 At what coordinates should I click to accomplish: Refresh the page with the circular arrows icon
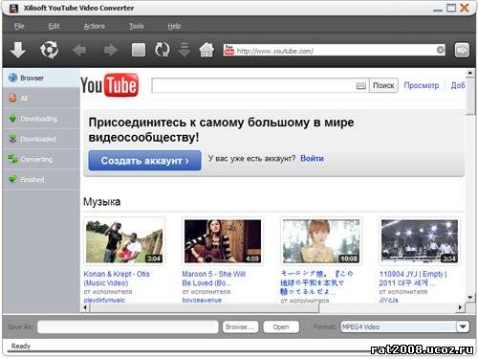coord(163,50)
